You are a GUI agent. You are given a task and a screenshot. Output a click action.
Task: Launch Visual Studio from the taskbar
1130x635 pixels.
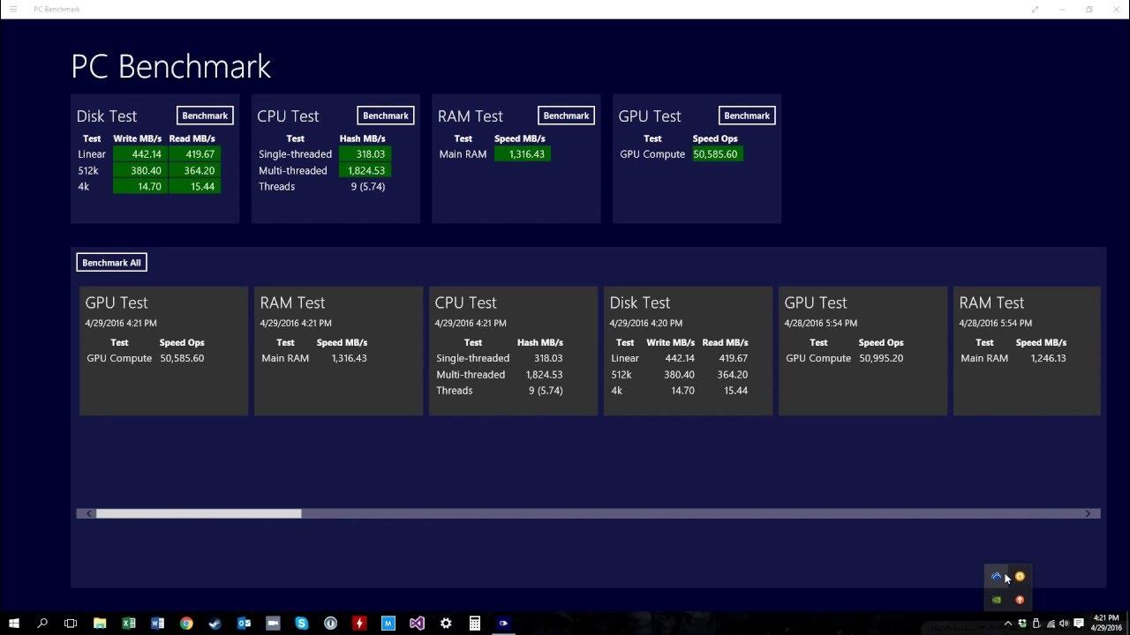[417, 624]
